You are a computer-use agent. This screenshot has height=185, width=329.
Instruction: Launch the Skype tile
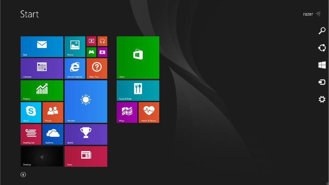click(x=31, y=112)
